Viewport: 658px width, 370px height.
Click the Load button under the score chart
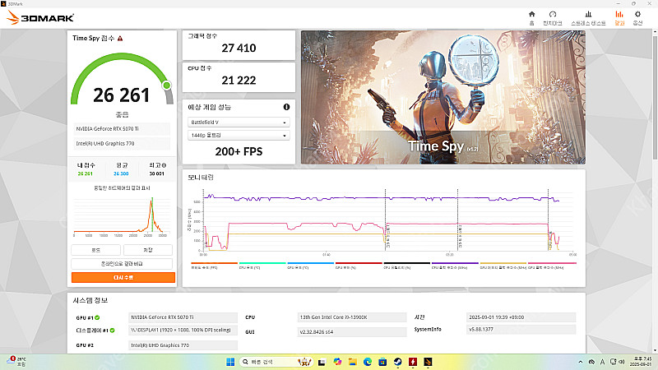(x=95, y=250)
